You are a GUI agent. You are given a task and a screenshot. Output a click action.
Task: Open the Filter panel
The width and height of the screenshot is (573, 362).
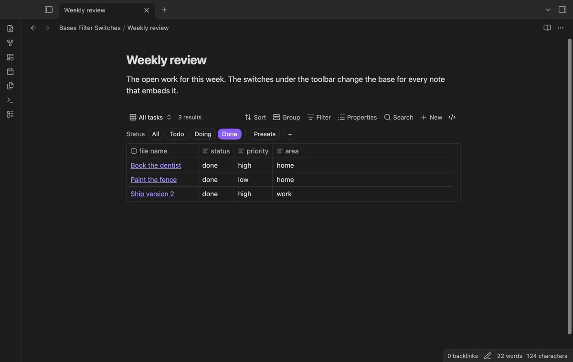pyautogui.click(x=319, y=117)
